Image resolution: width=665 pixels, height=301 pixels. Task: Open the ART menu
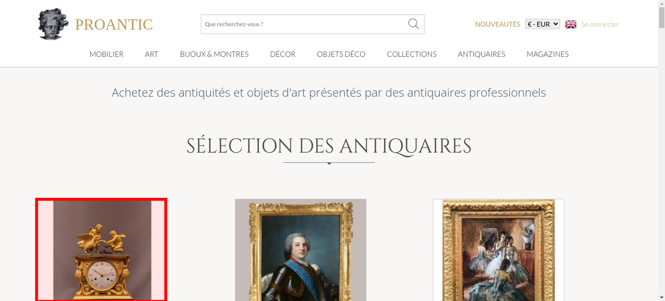coord(152,54)
